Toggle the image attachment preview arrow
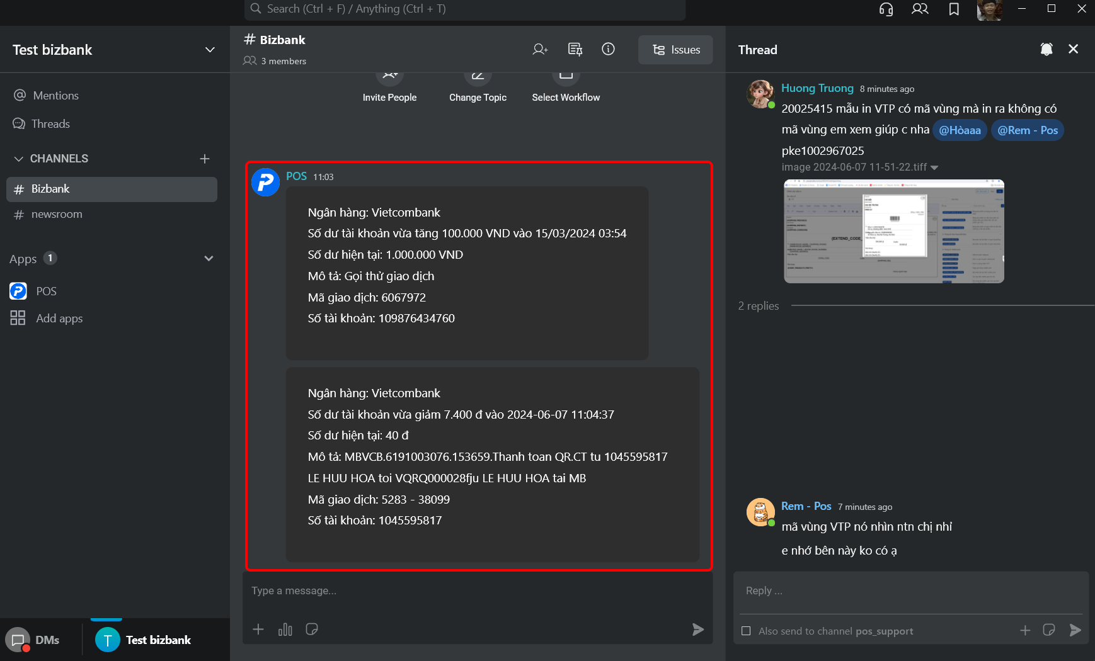This screenshot has width=1095, height=661. (x=934, y=167)
